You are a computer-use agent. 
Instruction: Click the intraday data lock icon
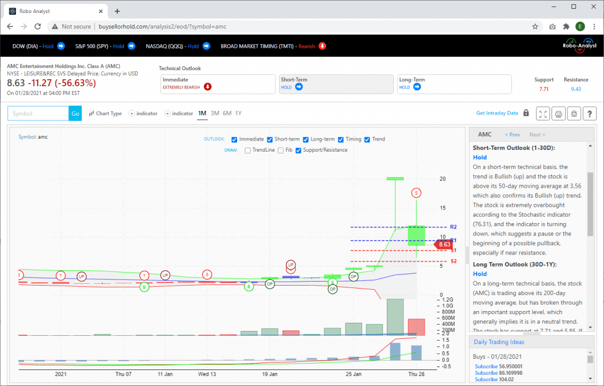tap(526, 113)
